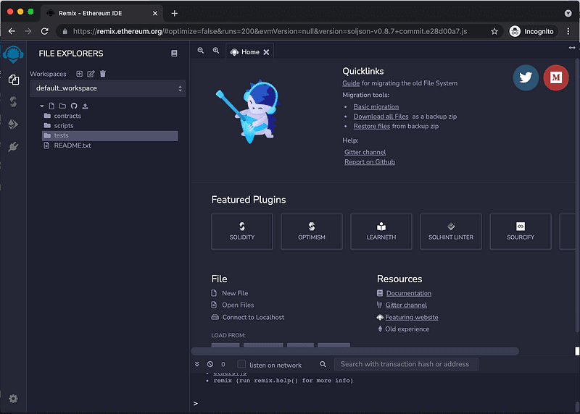Open Gitter channel under Resources
Screen dimensions: 580x414
tap(406, 305)
